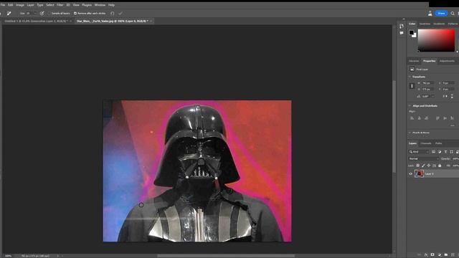Reset the stroke with the undo arrow icon
The width and height of the screenshot is (459, 258).
tap(113, 14)
